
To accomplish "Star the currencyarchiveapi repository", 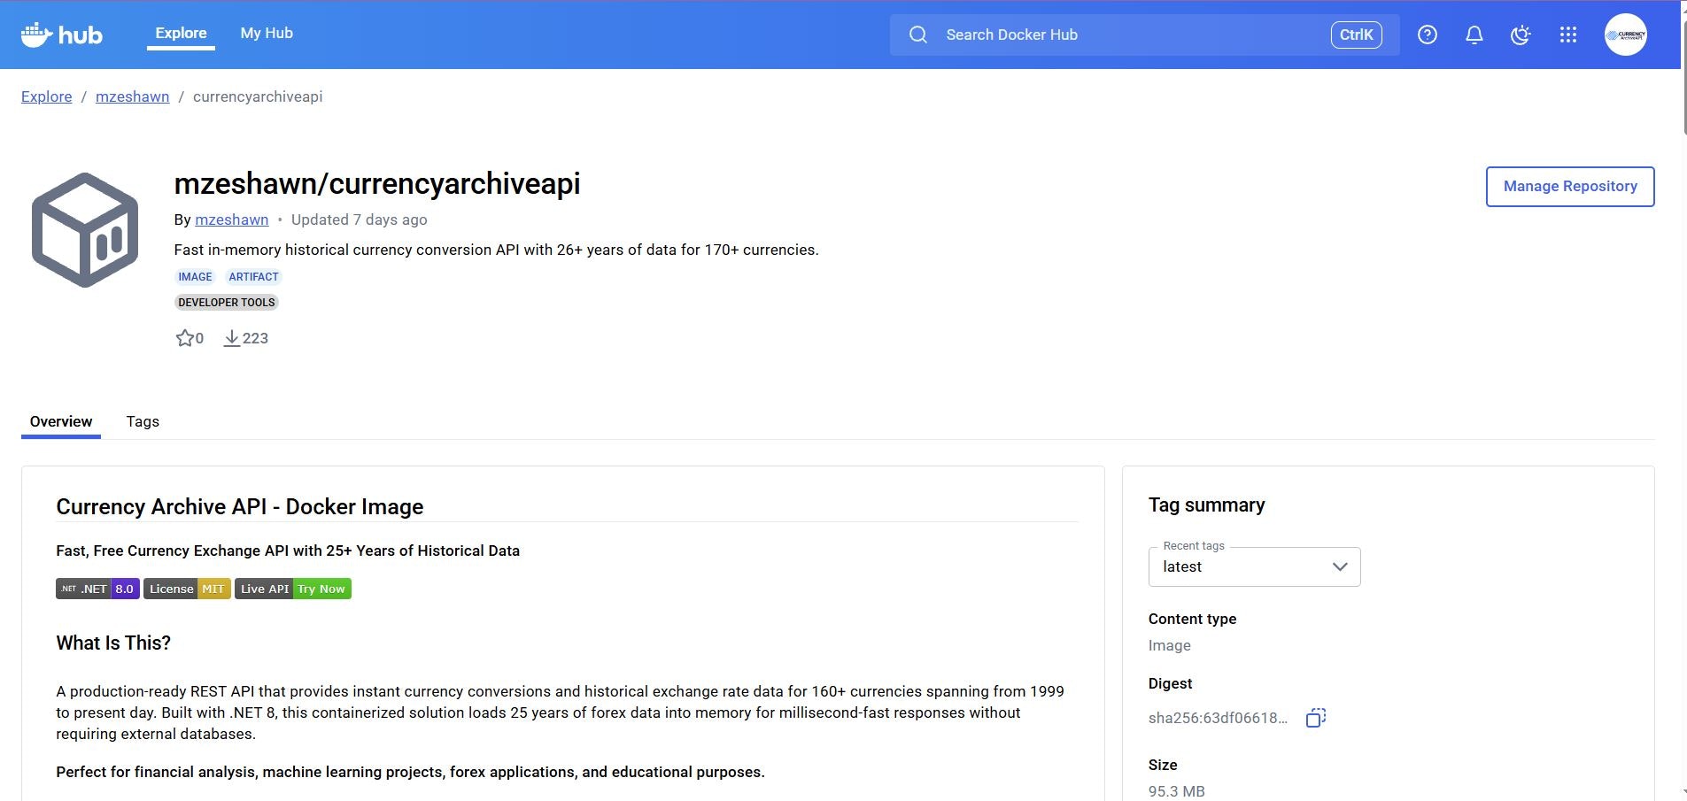I will tap(185, 337).
